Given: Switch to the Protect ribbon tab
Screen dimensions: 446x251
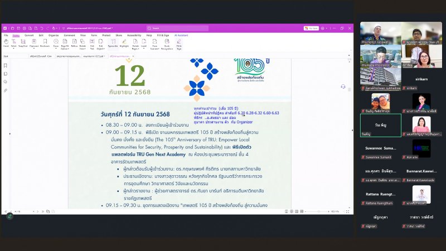Looking at the screenshot, I should (x=106, y=35).
